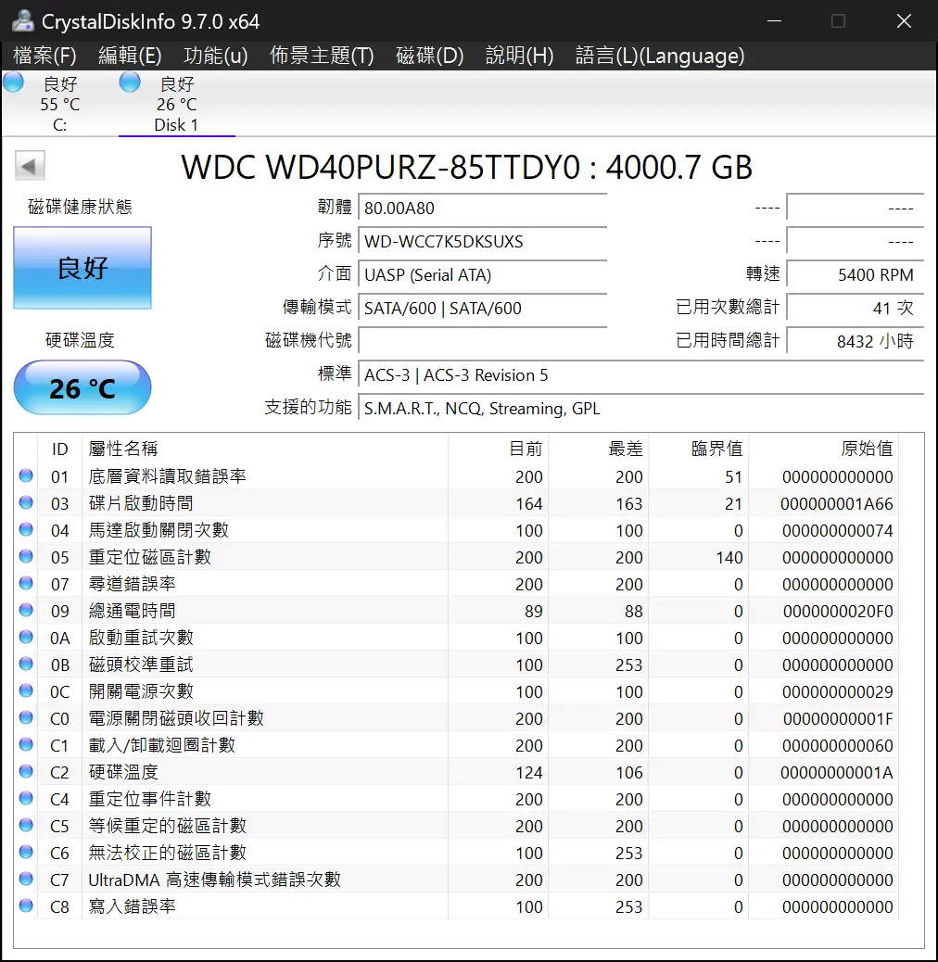Click status dot for attribute 03 碟片啟動時間

26,502
